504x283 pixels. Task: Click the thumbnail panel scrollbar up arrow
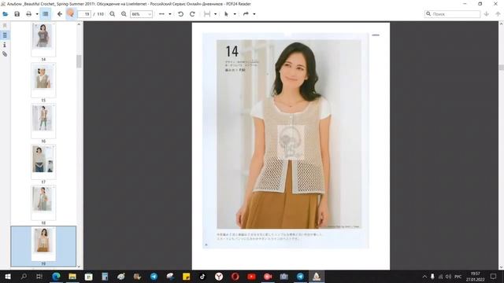tap(79, 24)
